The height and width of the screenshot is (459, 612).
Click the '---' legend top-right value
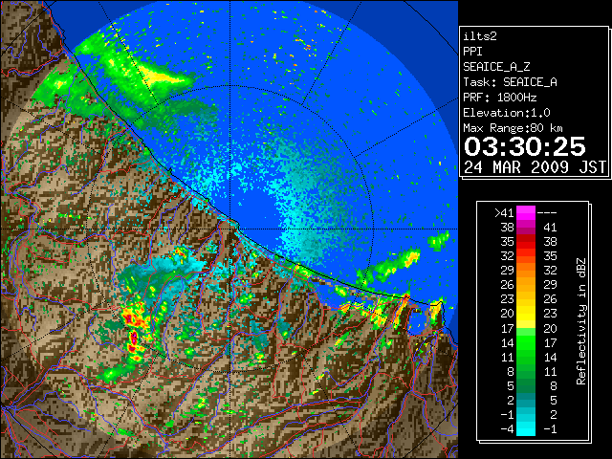coord(547,213)
